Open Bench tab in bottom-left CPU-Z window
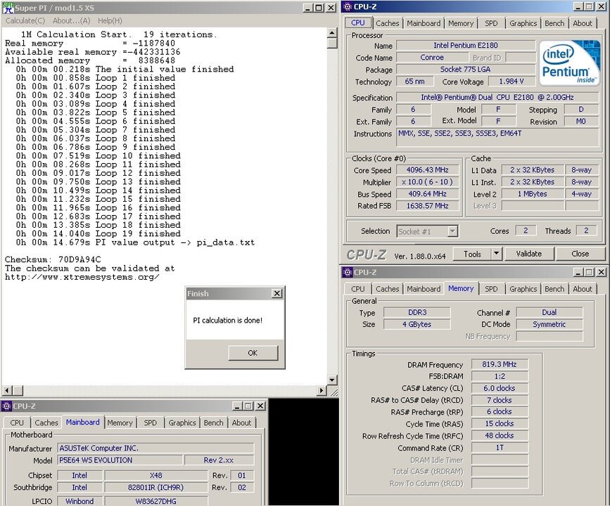Viewport: 610px width, 506px height. pyautogui.click(x=214, y=423)
